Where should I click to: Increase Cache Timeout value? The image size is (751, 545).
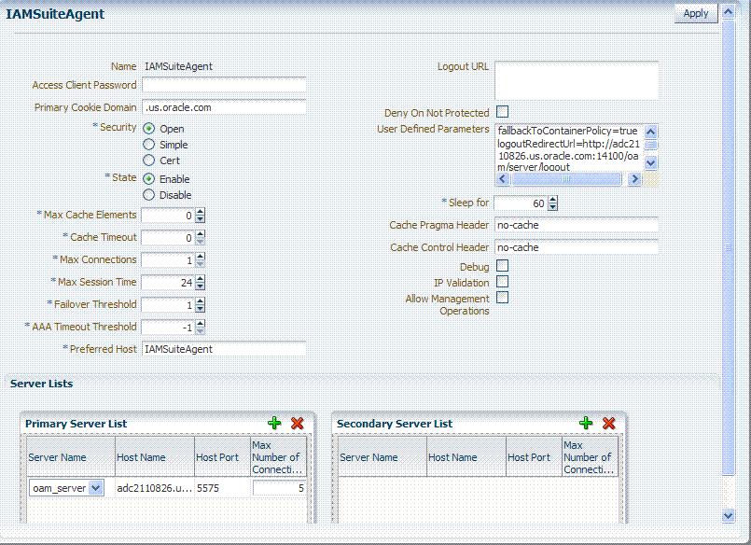(201, 234)
